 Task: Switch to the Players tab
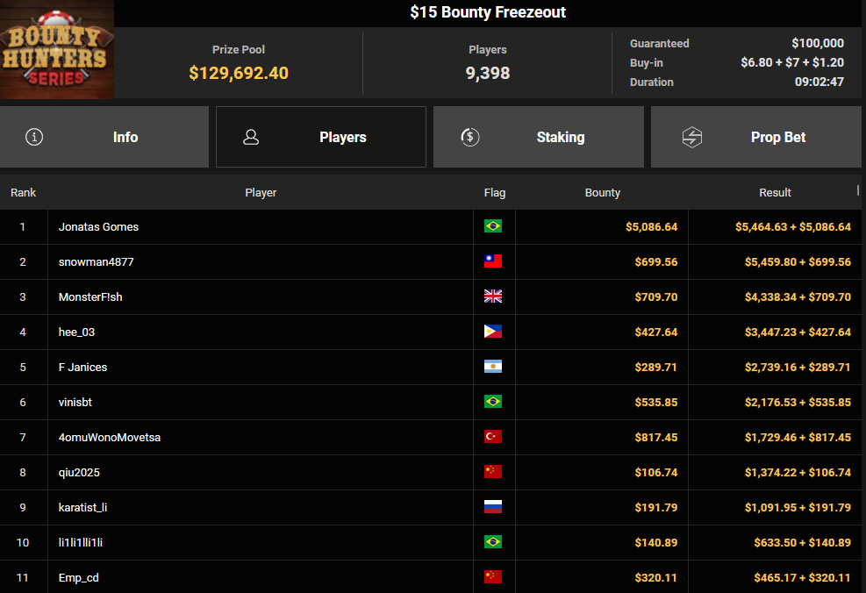pos(321,137)
